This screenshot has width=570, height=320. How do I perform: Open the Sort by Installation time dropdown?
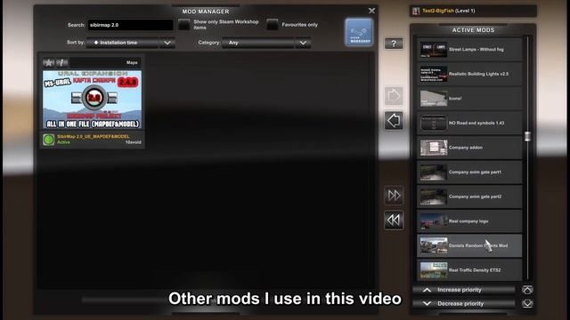tap(131, 43)
